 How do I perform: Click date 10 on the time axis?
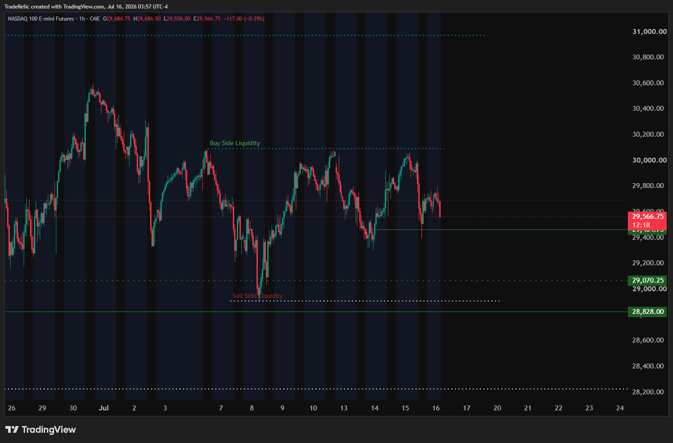point(313,408)
